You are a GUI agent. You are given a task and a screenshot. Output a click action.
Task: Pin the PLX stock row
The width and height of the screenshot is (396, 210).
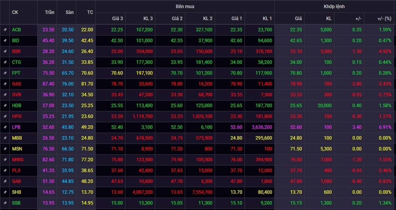(5, 171)
